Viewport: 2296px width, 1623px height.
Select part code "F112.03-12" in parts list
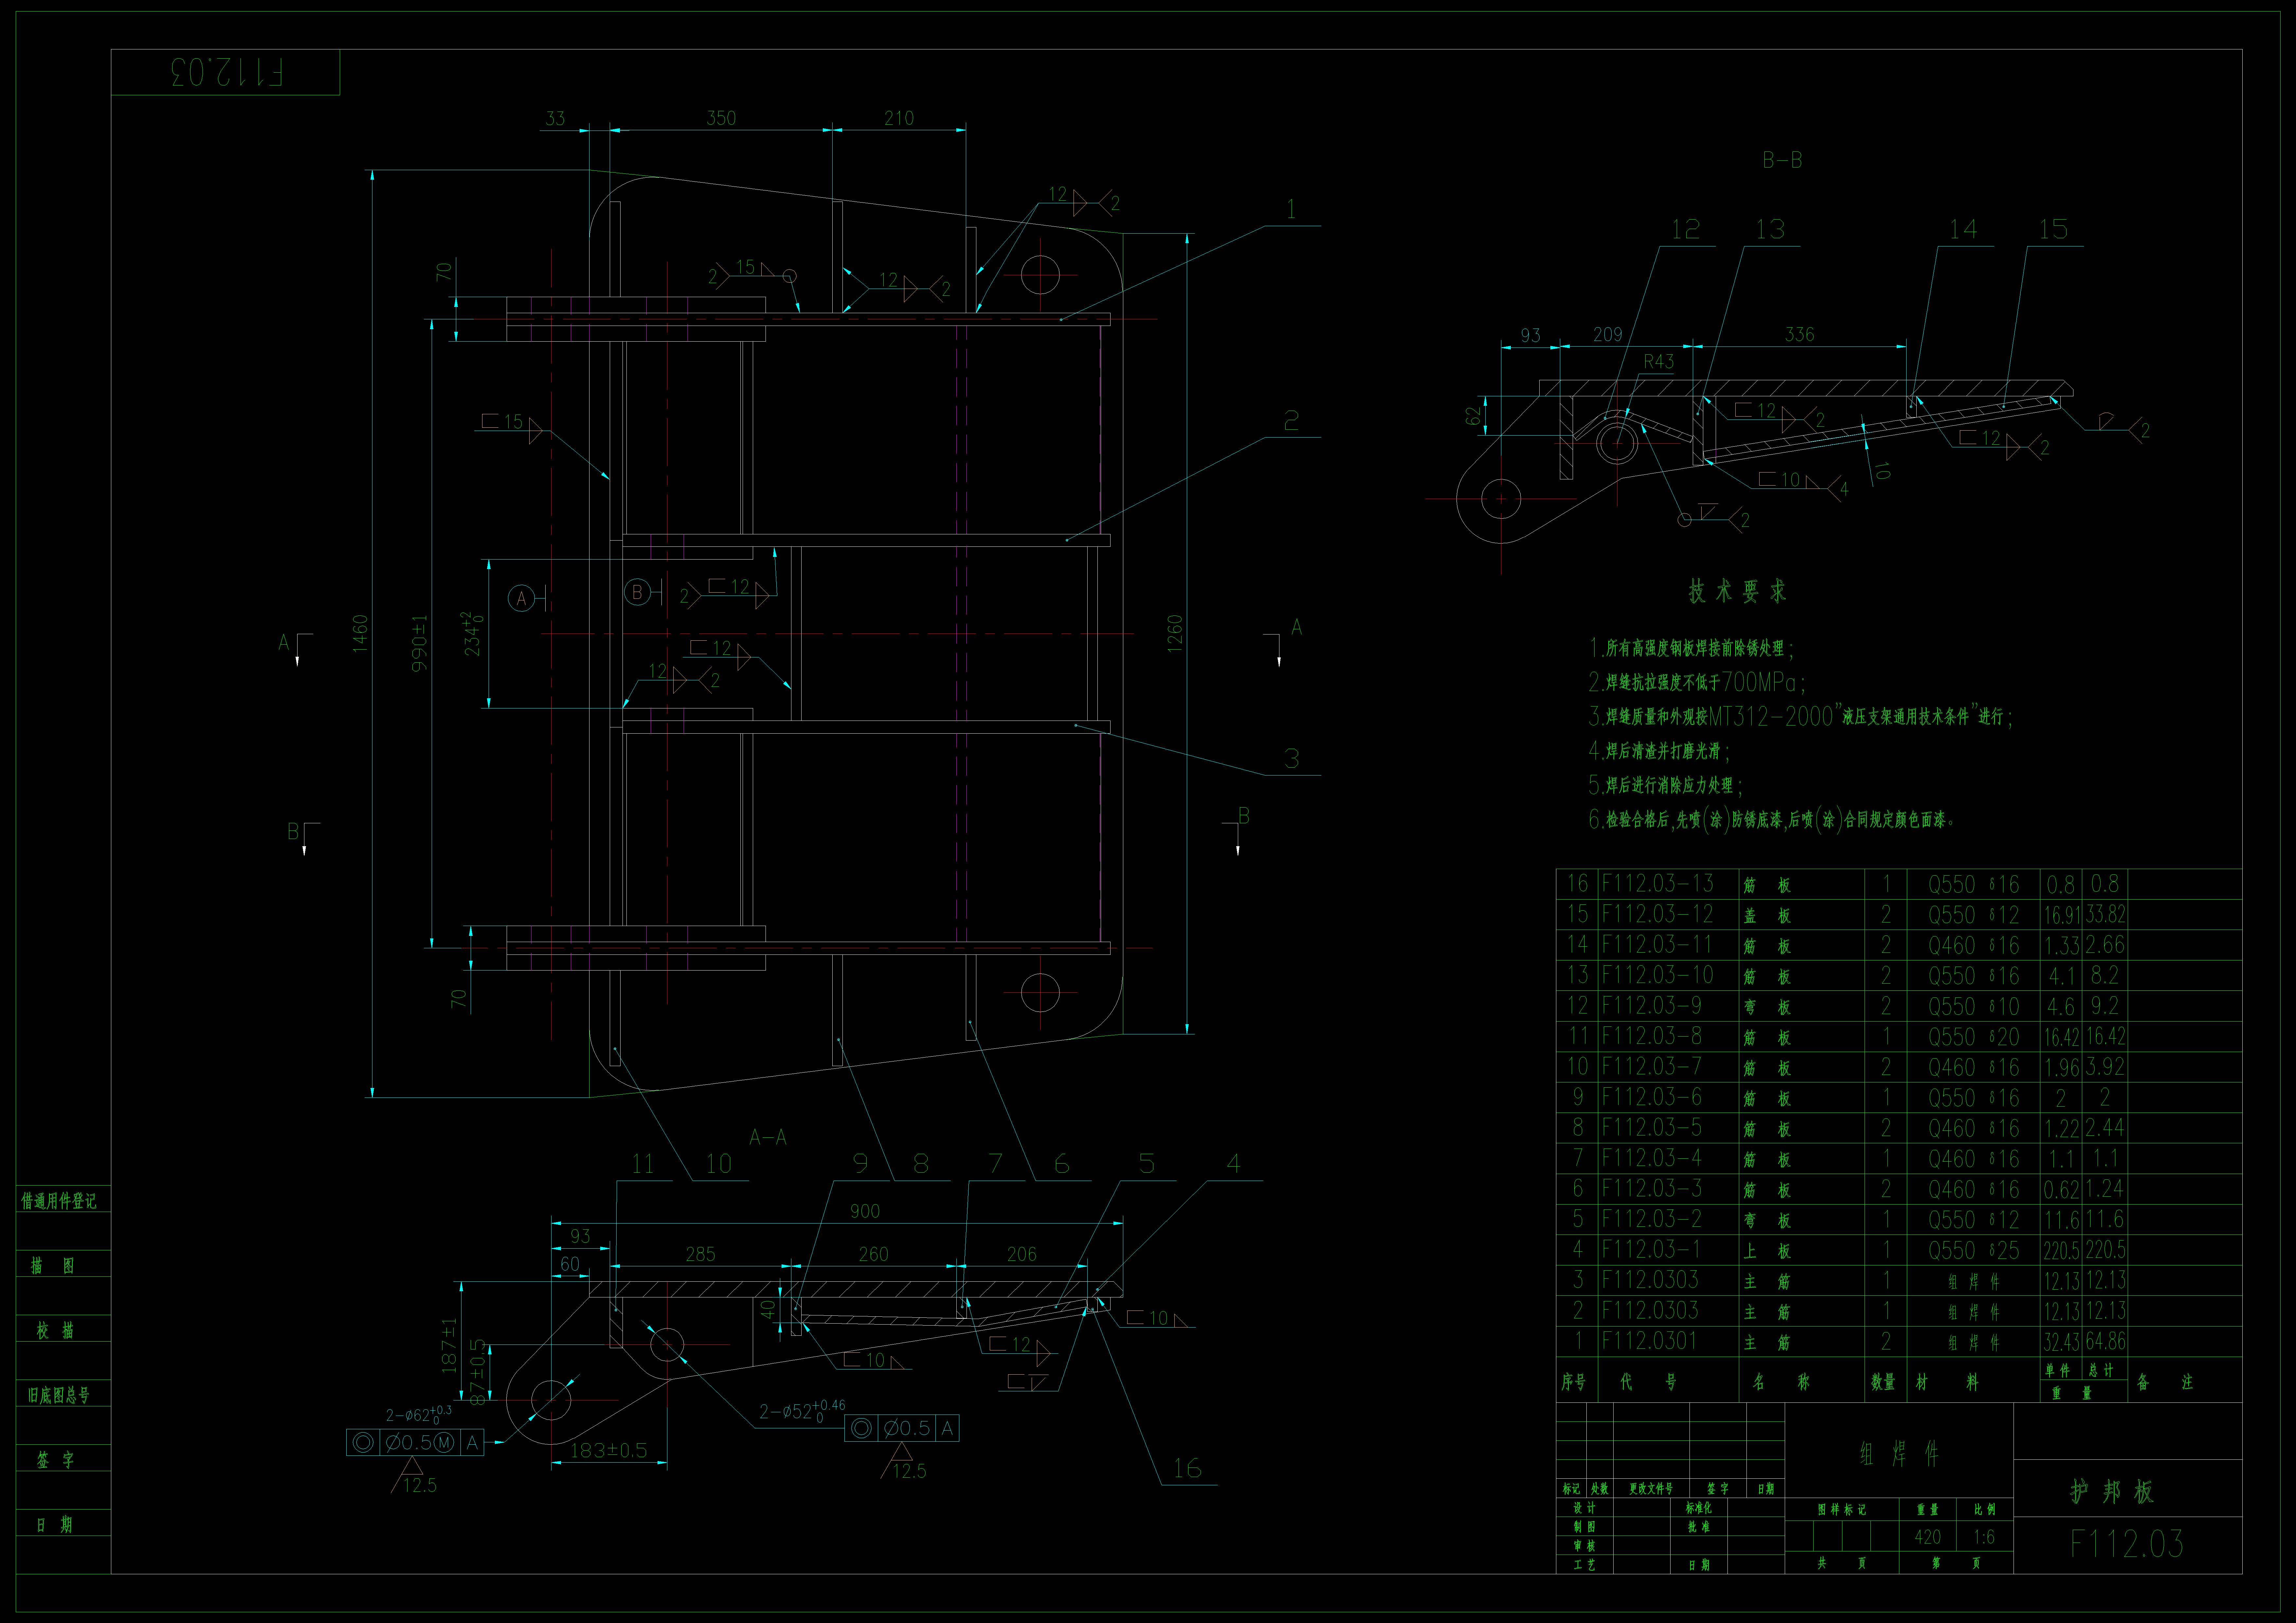tap(1657, 914)
